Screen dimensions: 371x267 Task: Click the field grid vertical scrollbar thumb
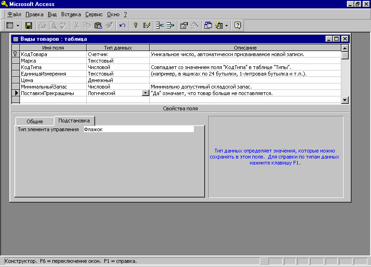345,56
